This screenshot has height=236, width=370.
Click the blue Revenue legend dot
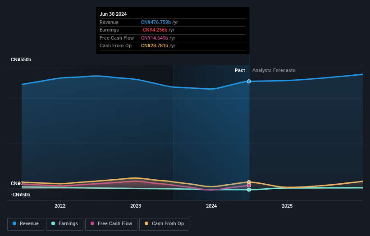14,223
